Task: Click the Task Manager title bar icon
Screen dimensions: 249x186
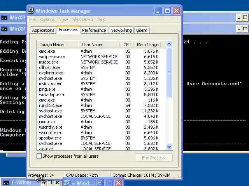Action: pyautogui.click(x=31, y=10)
